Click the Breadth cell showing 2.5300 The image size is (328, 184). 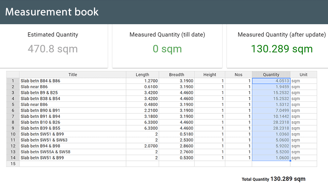click(x=177, y=140)
